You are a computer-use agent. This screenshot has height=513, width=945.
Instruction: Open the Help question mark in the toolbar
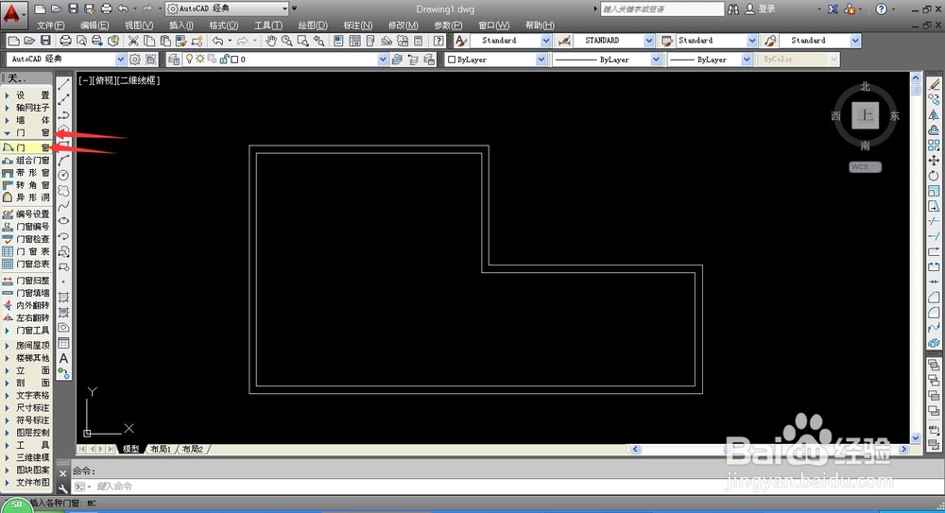coord(438,41)
